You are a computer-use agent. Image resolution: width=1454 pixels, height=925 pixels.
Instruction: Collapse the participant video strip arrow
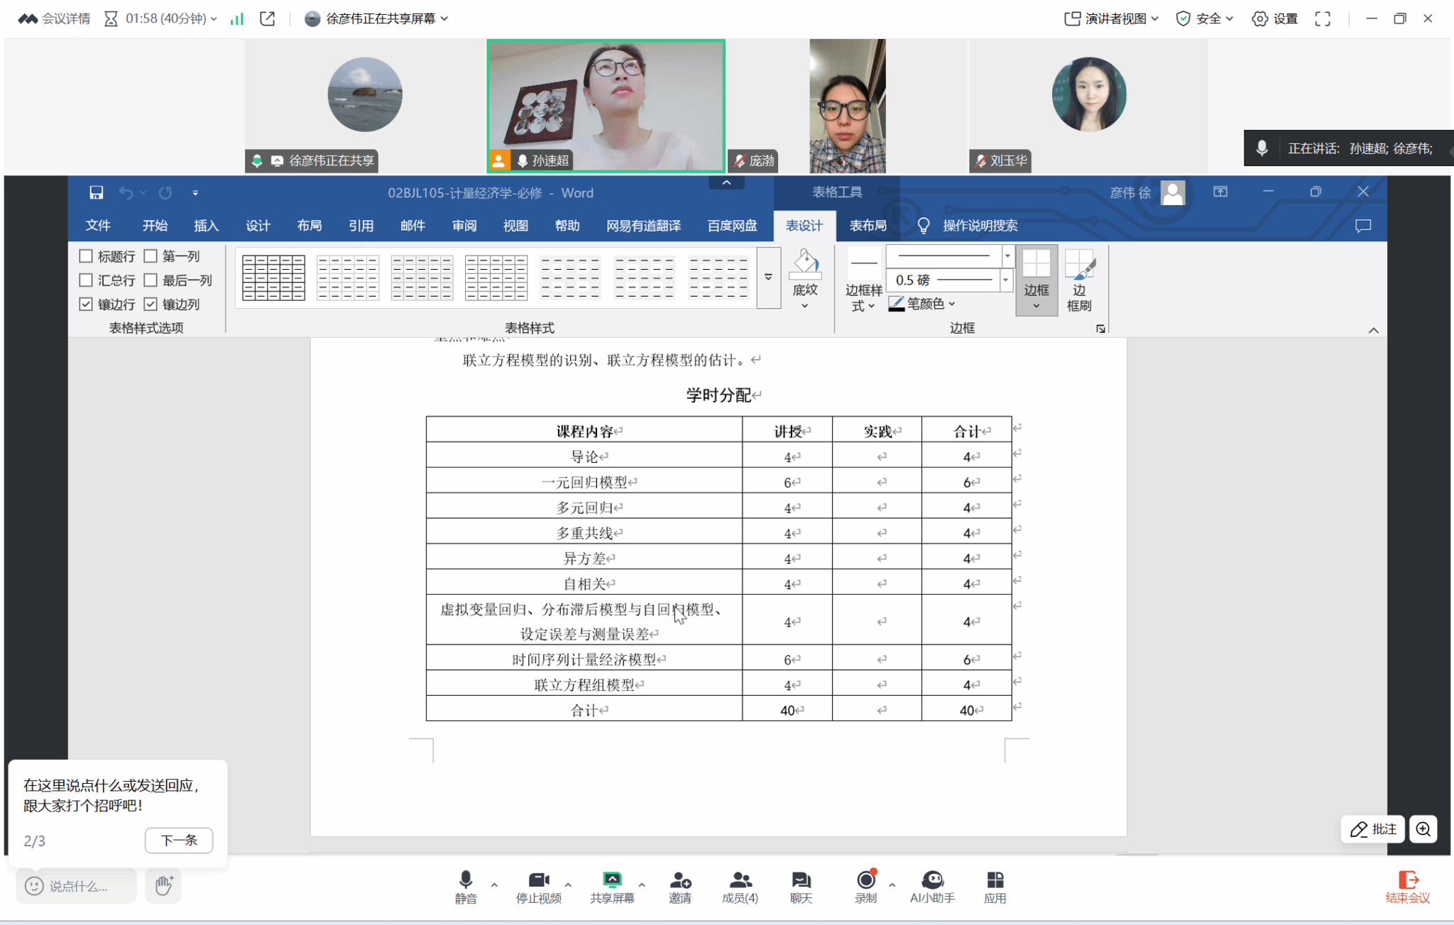tap(726, 183)
